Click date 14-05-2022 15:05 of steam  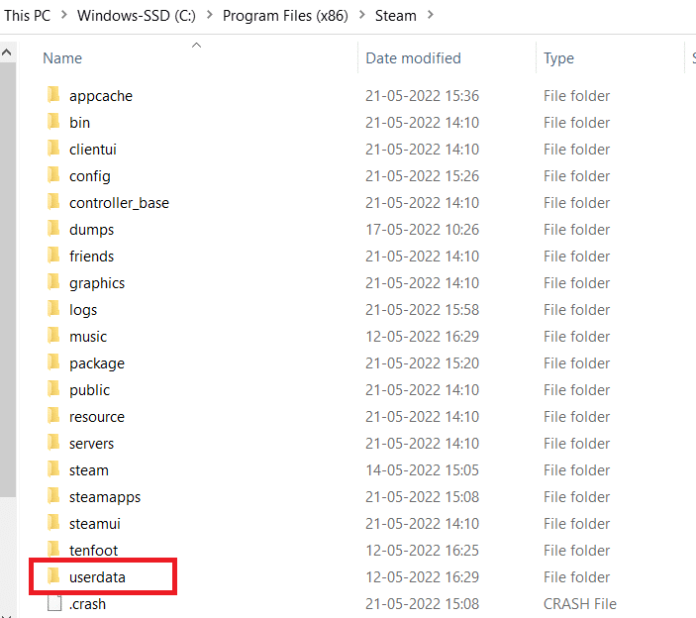tap(422, 470)
